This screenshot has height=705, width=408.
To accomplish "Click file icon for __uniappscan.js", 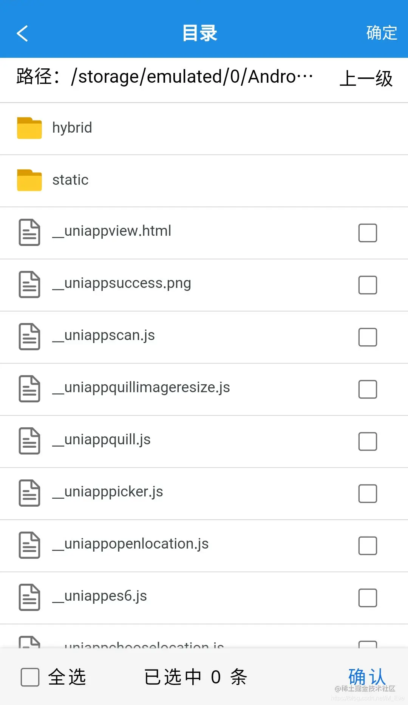I will tap(29, 337).
